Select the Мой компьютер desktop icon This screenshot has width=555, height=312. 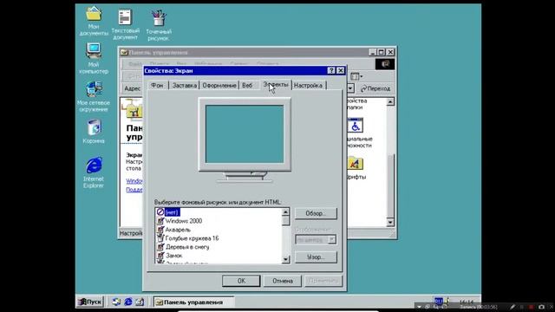94,51
